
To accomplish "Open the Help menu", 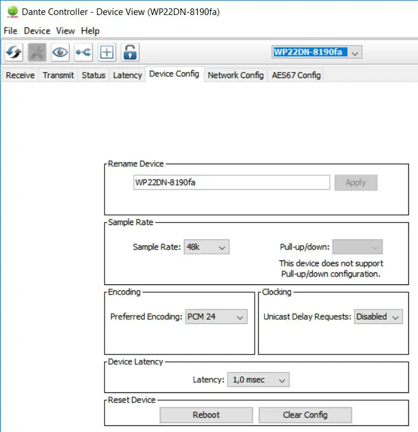I will 90,31.
